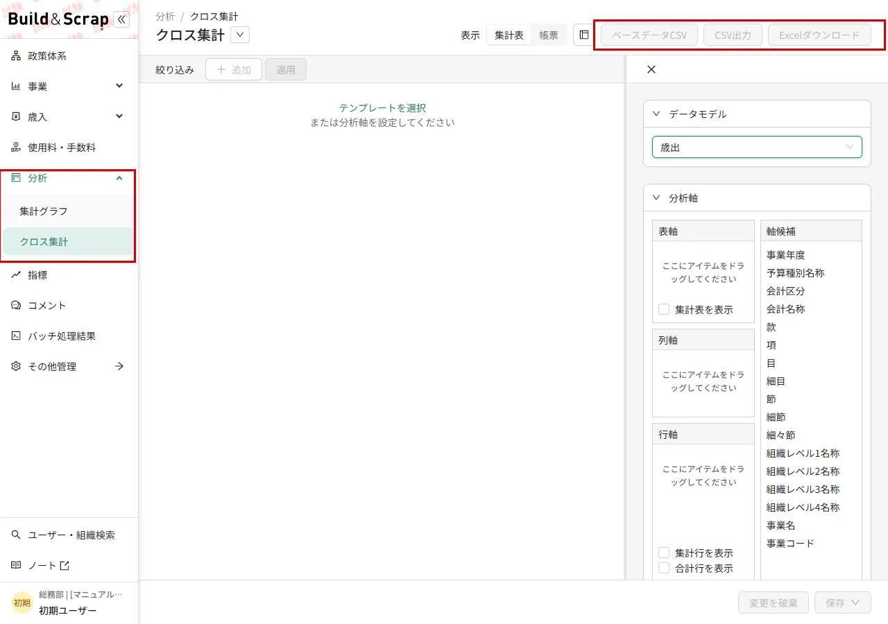Open dropdown next to クロス集計 title
Image resolution: width=888 pixels, height=624 pixels.
[240, 35]
